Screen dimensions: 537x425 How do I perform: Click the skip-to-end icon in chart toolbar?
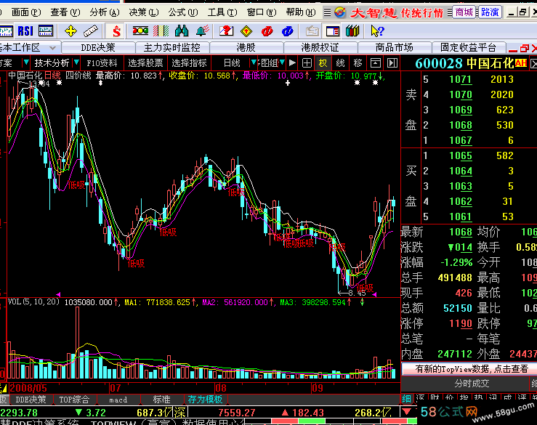click(x=392, y=63)
